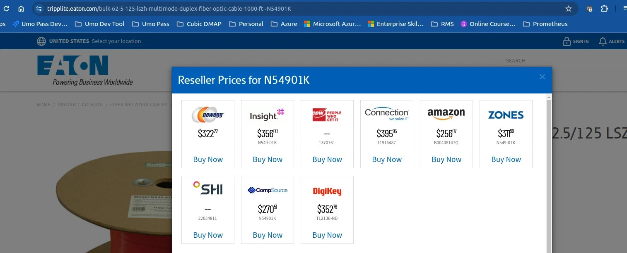Close the Reseller Prices dialog
The width and height of the screenshot is (627, 253).
(x=543, y=76)
